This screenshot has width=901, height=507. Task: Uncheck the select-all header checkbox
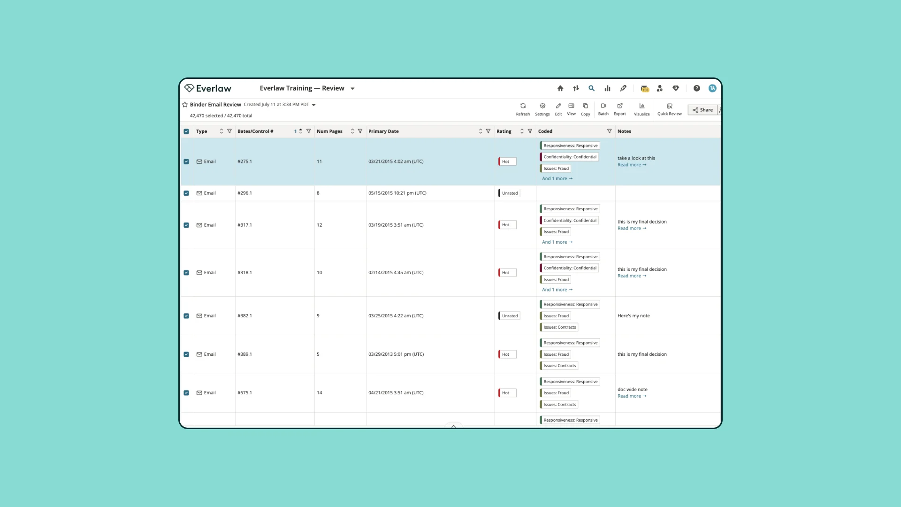[x=186, y=131]
